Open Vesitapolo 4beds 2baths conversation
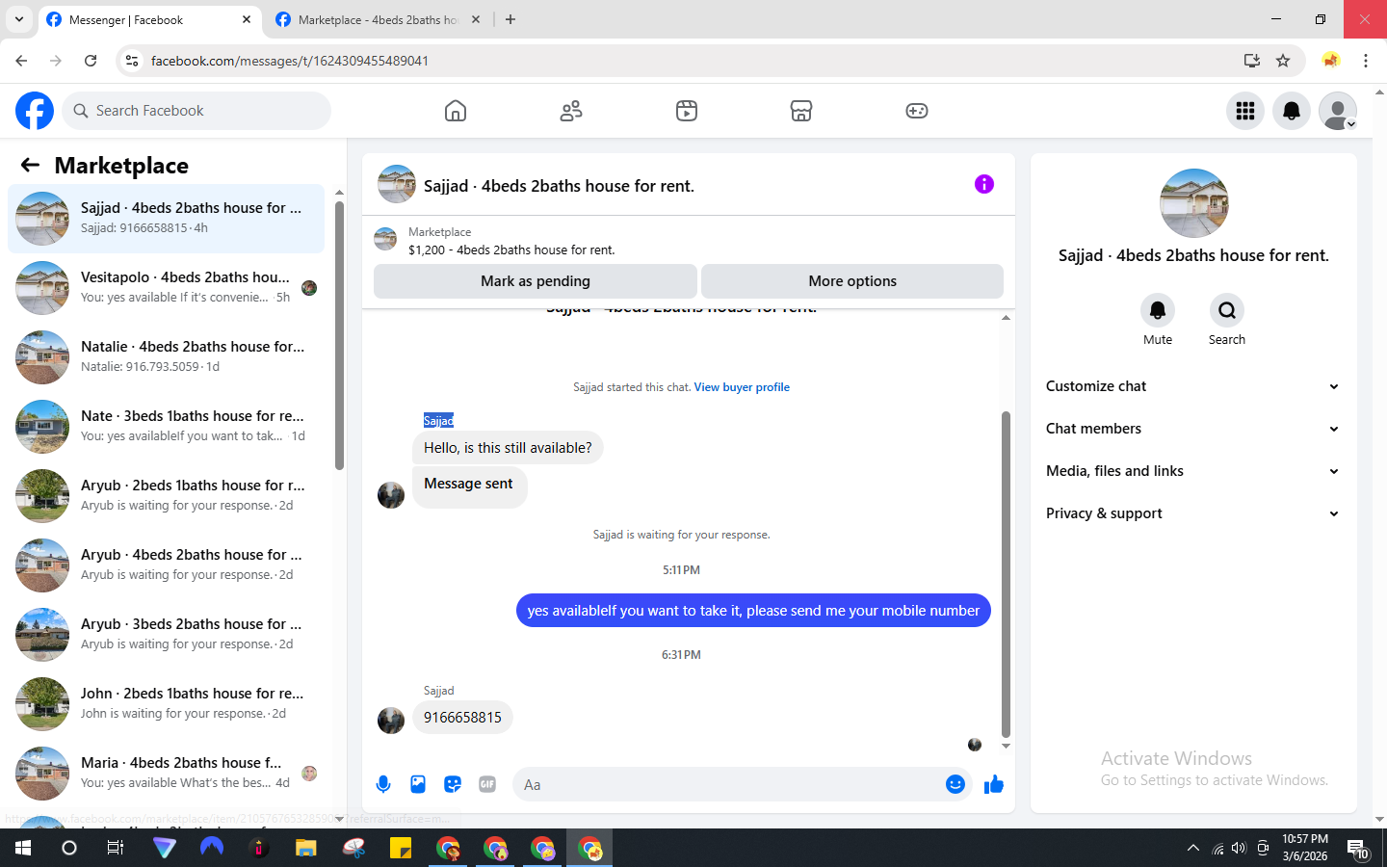This screenshot has height=867, width=1387. point(166,287)
